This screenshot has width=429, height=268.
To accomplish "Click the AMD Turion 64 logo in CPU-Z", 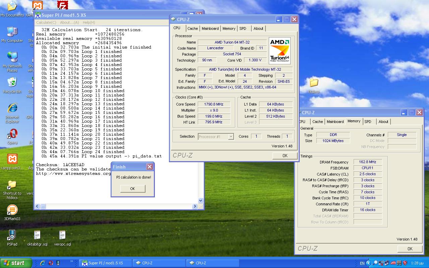I will [280, 51].
